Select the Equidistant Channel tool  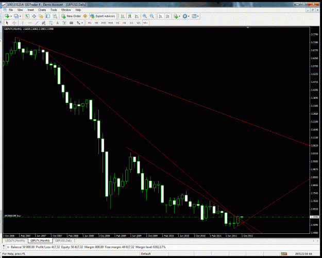point(44,23)
